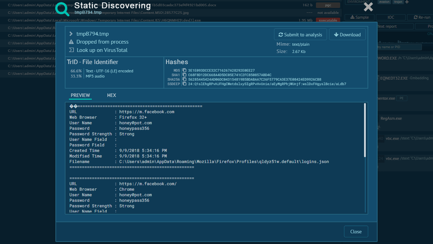
Task: Download the tmpB794.tmp file
Action: [x=347, y=35]
